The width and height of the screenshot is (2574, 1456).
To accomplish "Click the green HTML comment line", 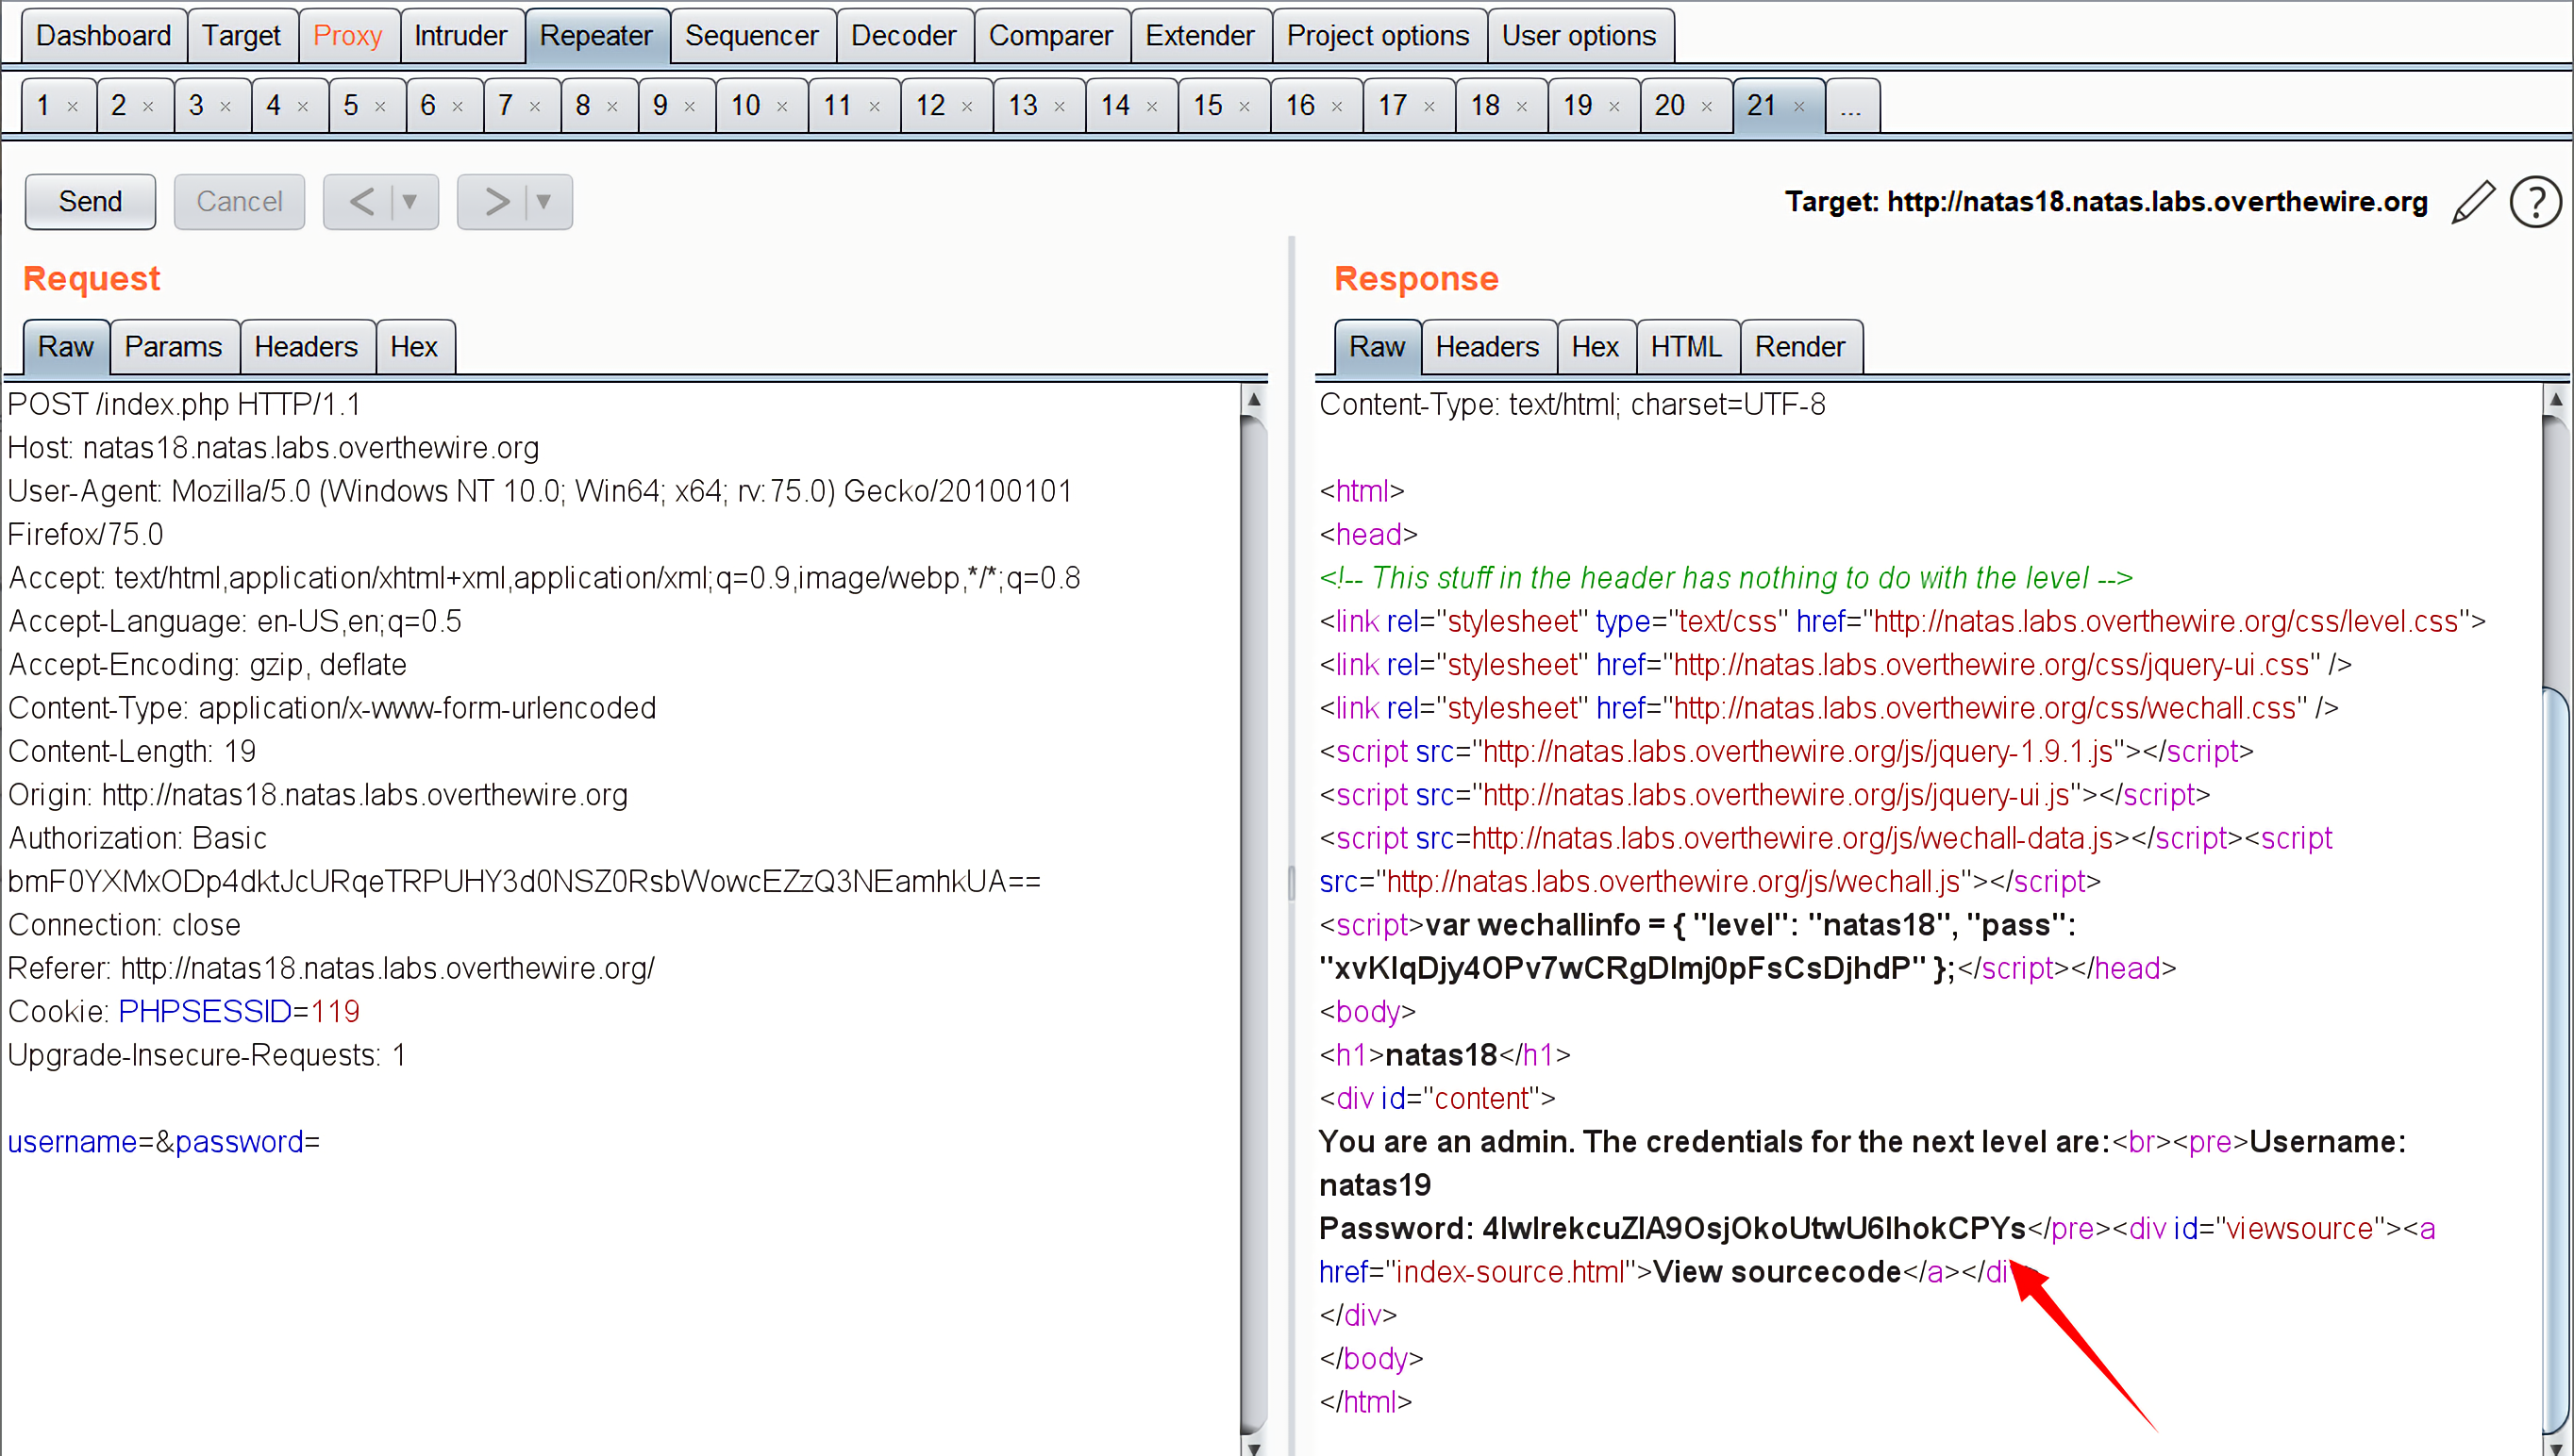I will coord(1727,578).
